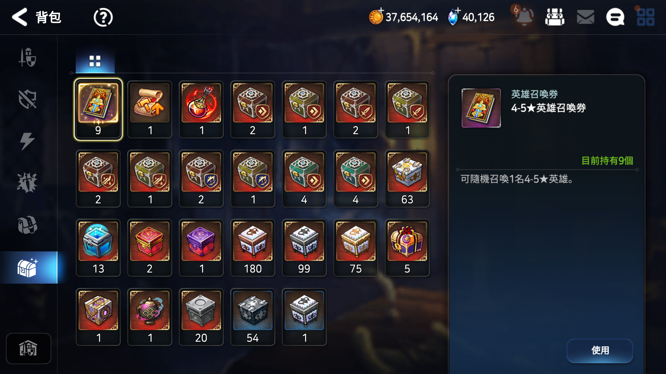666x374 pixels.
Task: Select the lightning bolt sidebar category
Action: 27,141
